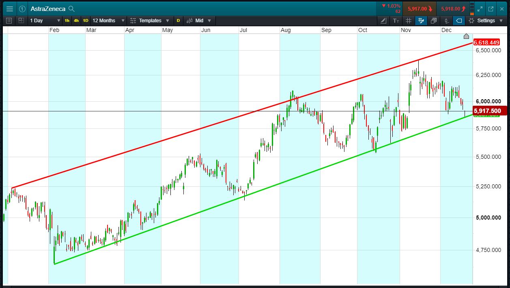Select the 1D quick interval
Screen dimensions: 510x288
pyautogui.click(x=86, y=20)
